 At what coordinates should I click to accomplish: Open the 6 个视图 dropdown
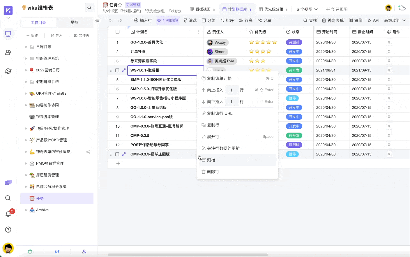[307, 9]
